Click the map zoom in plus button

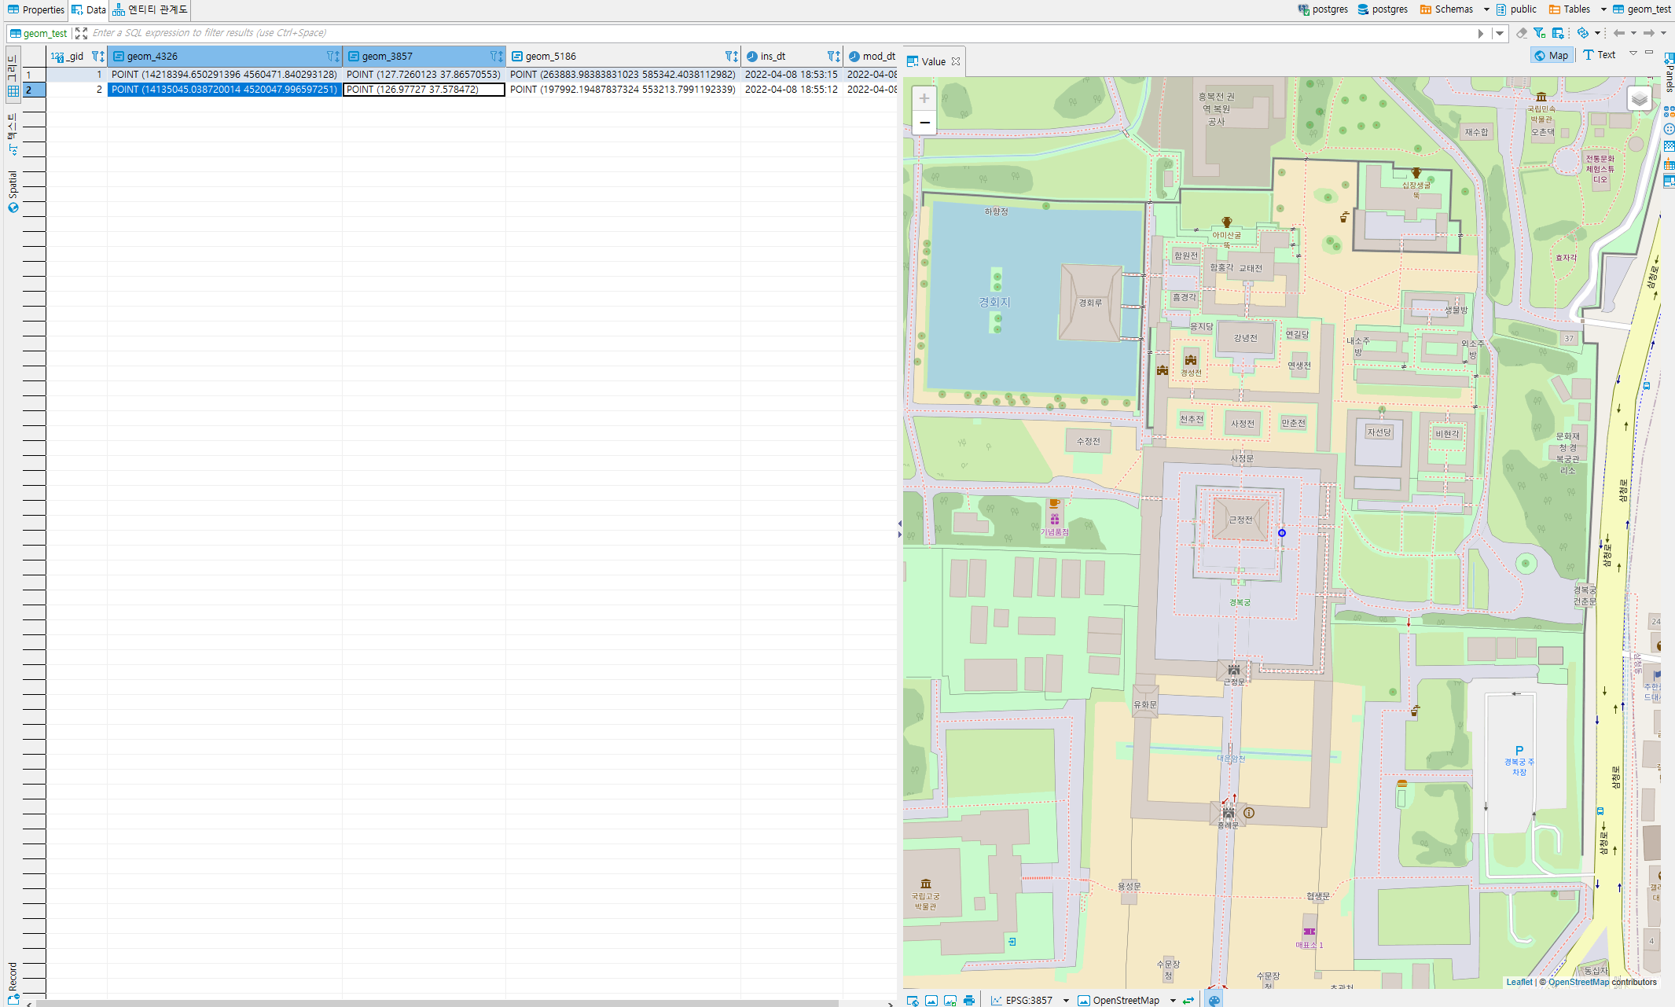[x=924, y=98]
